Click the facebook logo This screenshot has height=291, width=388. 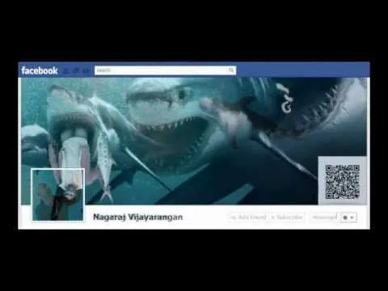(40, 70)
